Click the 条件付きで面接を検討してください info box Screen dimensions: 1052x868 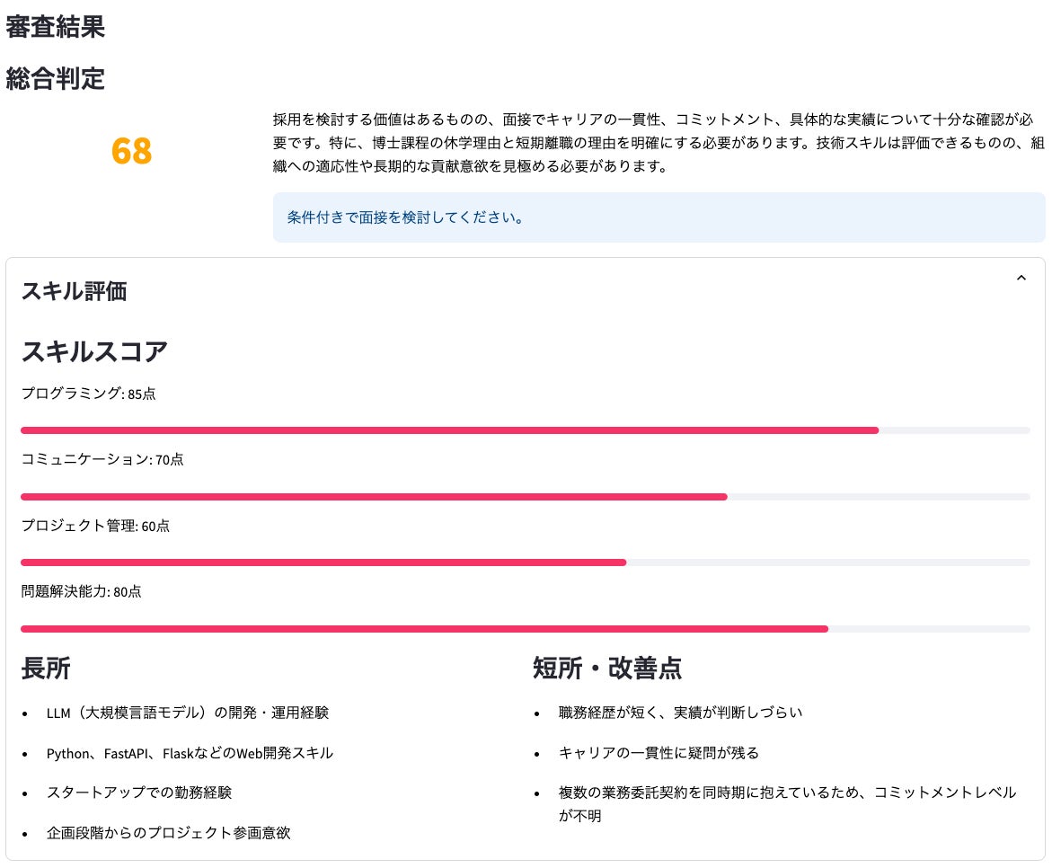pos(659,217)
